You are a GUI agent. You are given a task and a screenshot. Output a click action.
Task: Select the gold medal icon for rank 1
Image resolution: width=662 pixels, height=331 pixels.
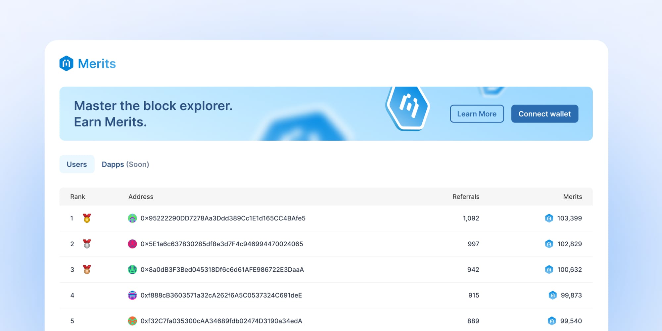coord(86,218)
